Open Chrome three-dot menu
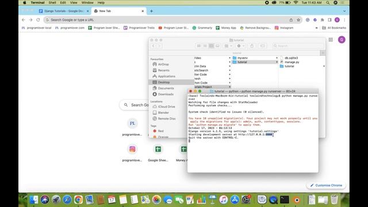 pos(344,20)
